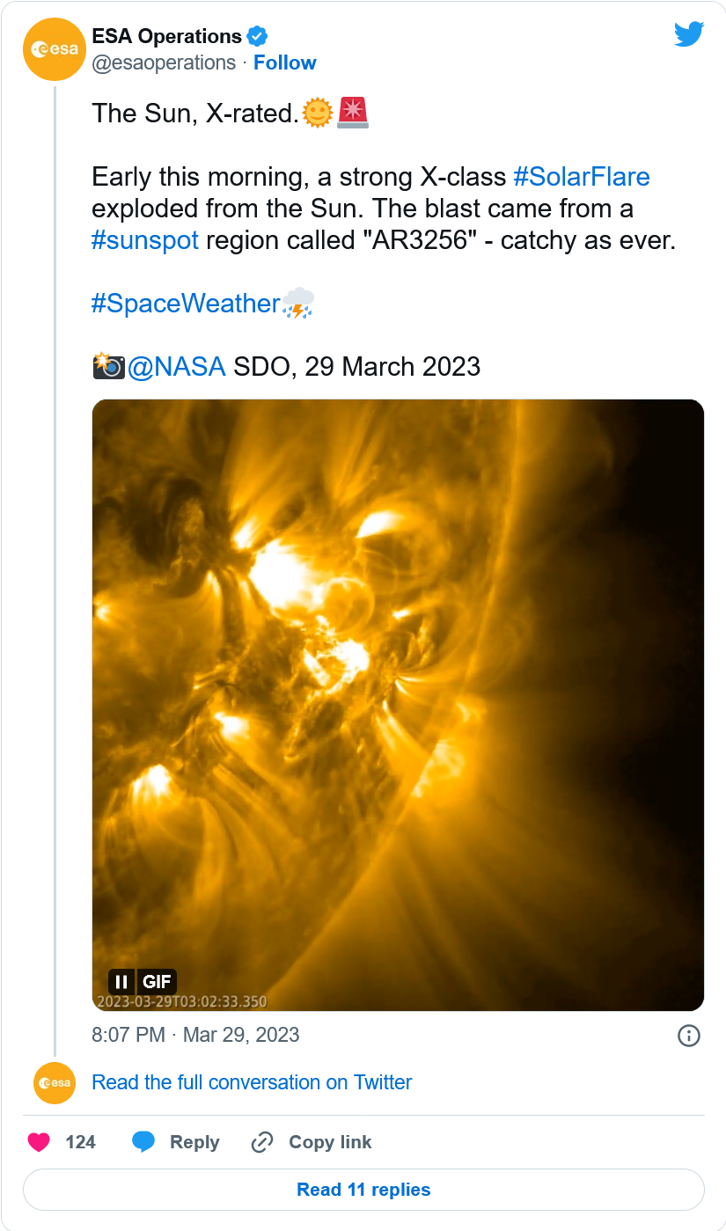The width and height of the screenshot is (726, 1231).
Task: Pause the GIF playback
Action: point(122,982)
